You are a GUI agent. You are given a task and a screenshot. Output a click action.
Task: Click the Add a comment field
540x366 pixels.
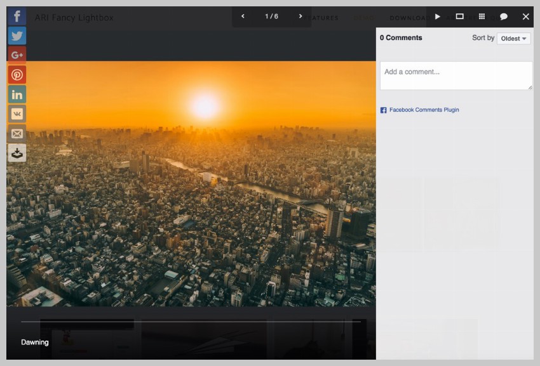point(456,75)
